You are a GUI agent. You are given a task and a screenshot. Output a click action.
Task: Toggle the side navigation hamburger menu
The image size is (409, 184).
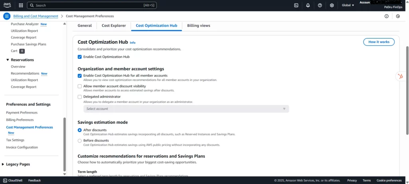pos(7,16)
